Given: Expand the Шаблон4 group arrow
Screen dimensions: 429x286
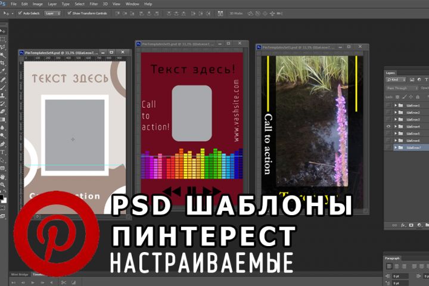Looking at the screenshot, I should click(x=396, y=126).
